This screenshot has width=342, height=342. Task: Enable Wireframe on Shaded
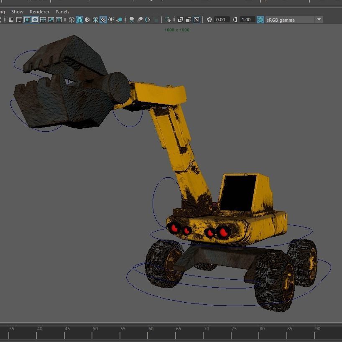(95, 20)
